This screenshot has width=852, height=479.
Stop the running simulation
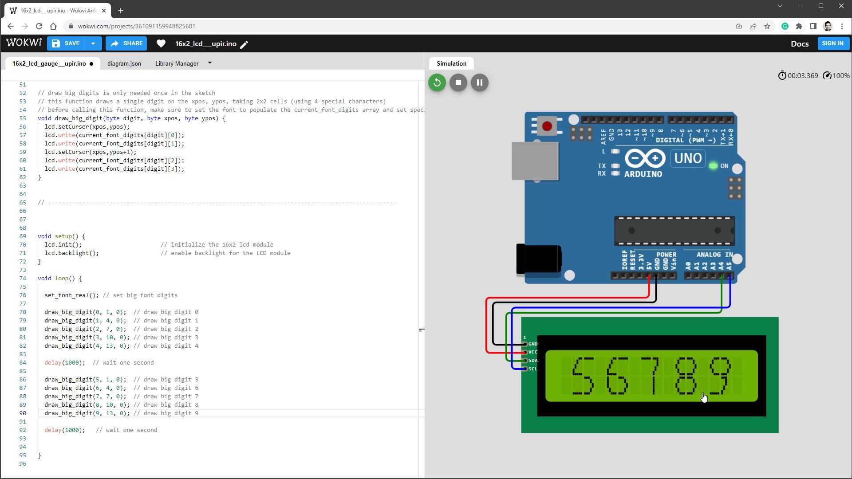458,82
